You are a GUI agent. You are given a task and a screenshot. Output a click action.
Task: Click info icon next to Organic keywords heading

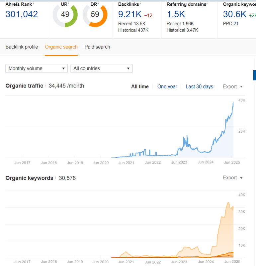(55, 177)
